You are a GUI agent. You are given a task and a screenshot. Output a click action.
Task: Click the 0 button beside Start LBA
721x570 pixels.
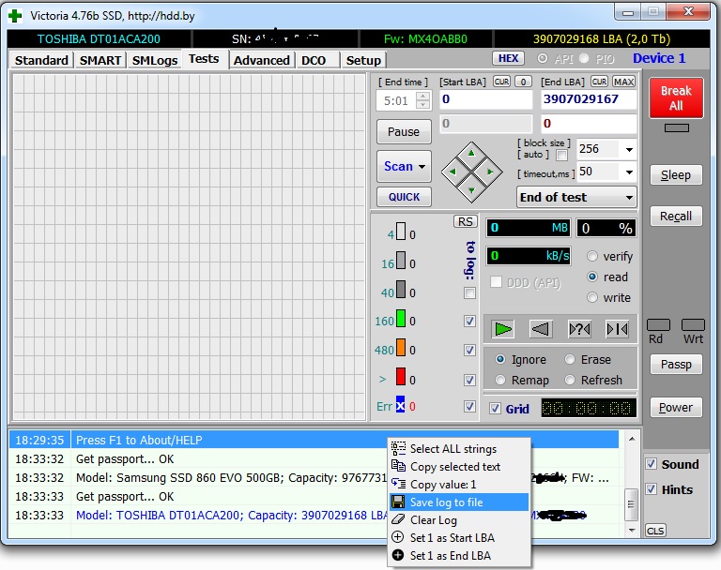[523, 82]
